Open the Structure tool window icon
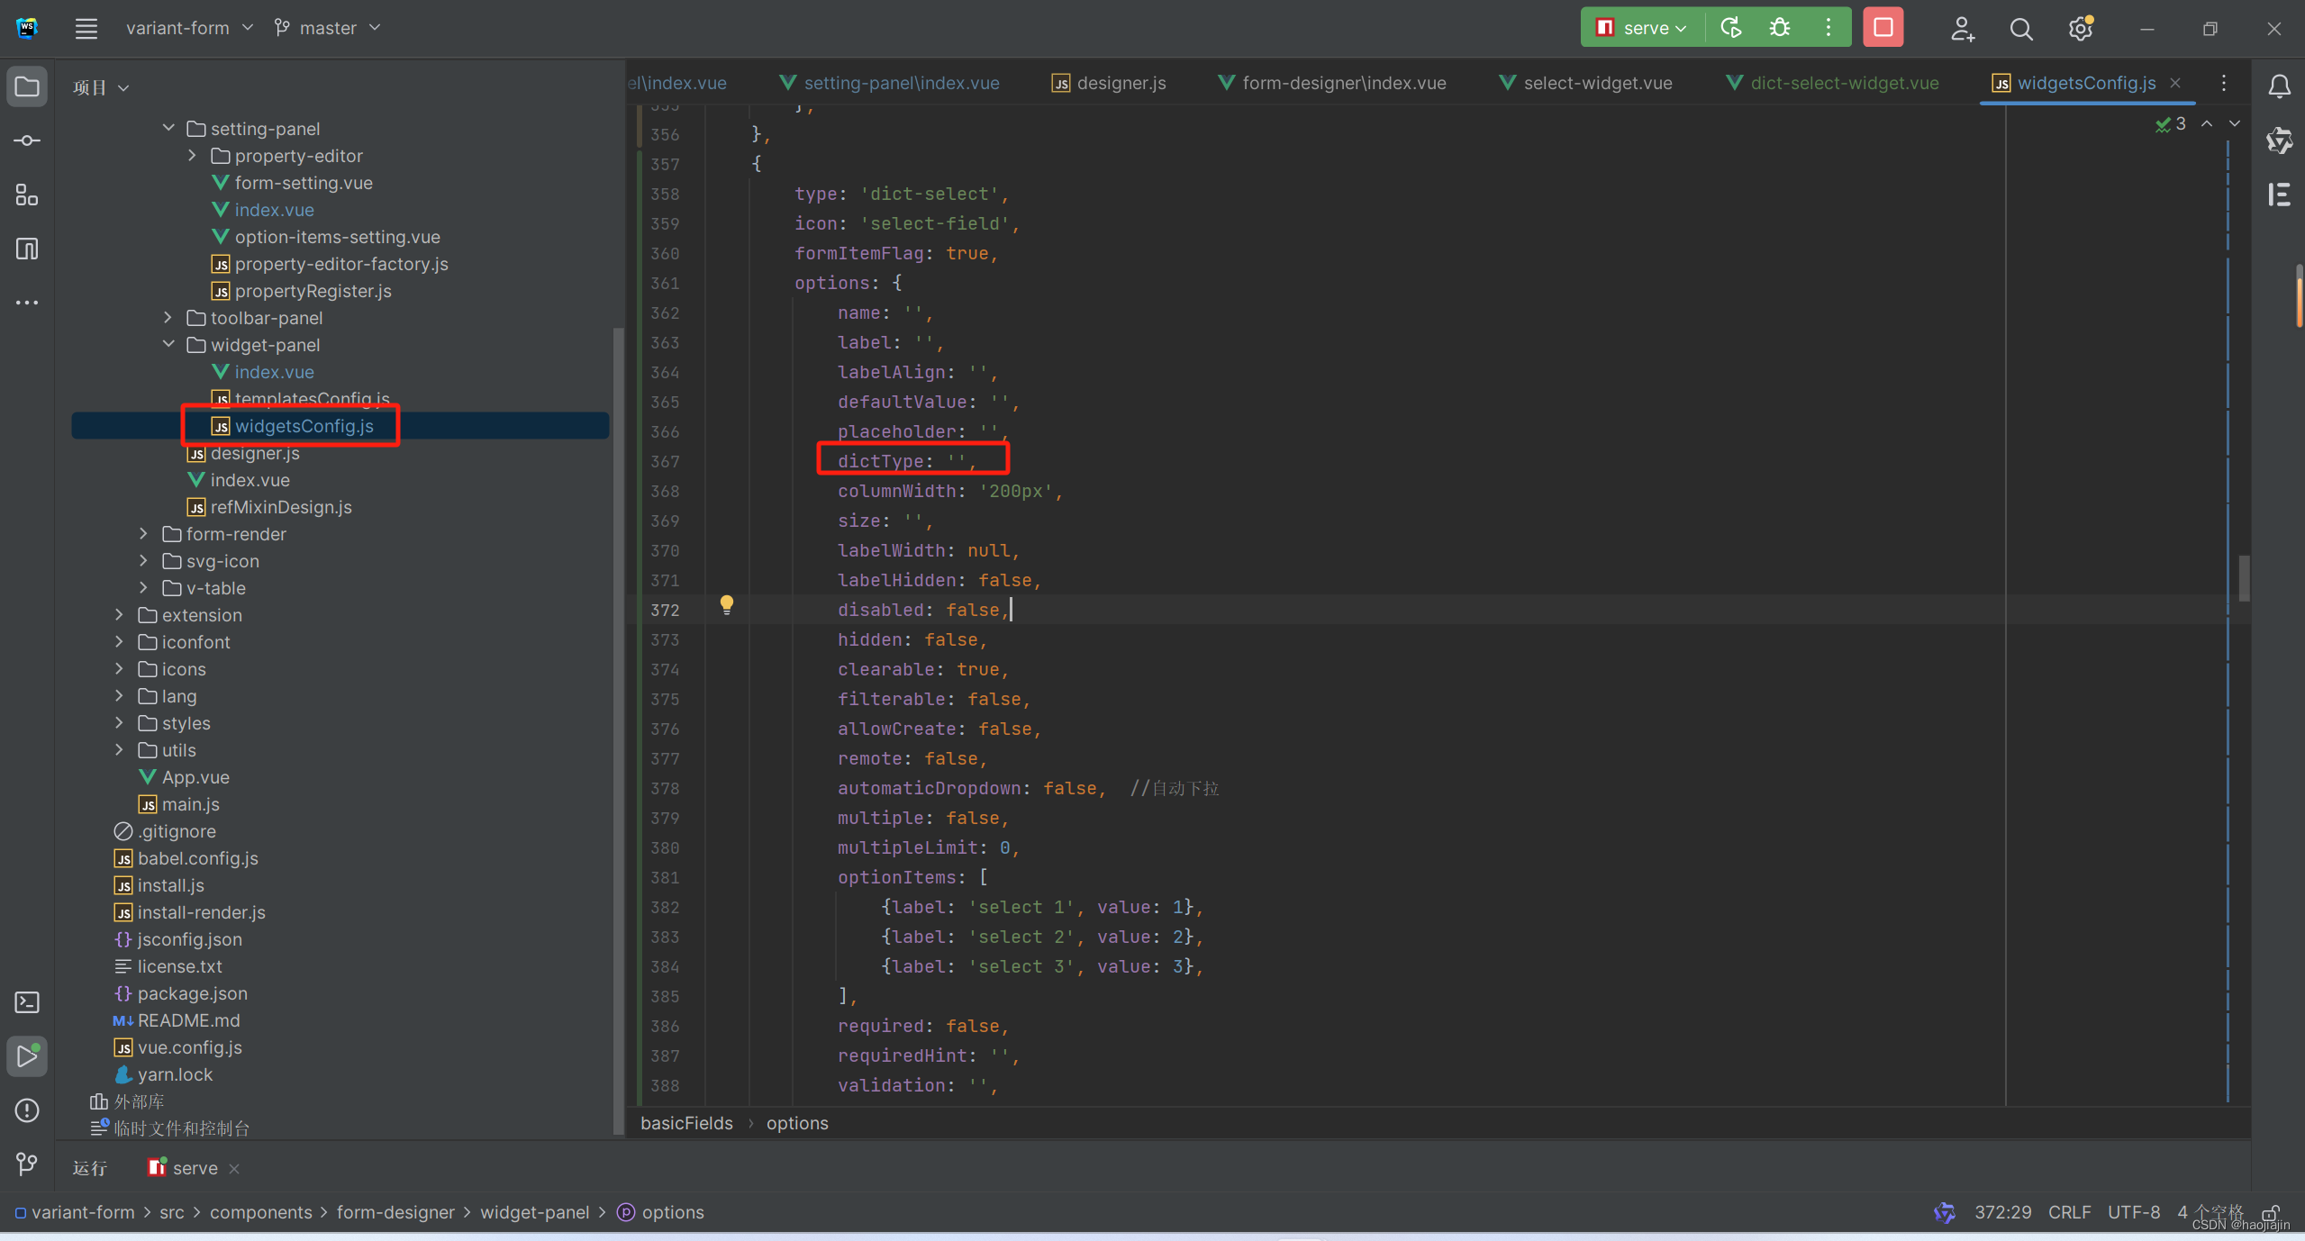The width and height of the screenshot is (2305, 1241). (27, 195)
